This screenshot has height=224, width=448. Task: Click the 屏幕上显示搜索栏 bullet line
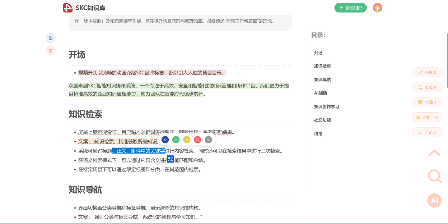pos(156,132)
